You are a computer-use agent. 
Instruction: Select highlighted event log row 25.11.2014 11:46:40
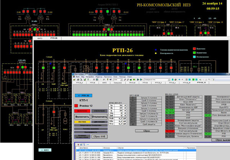[x=136, y=150]
